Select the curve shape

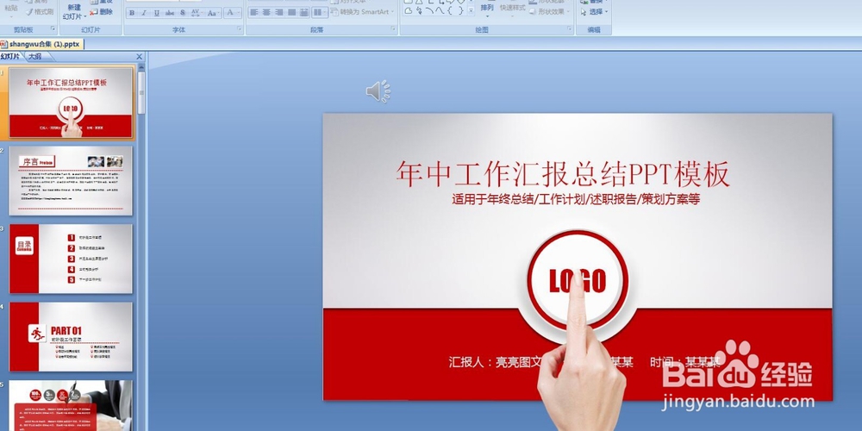(x=440, y=10)
